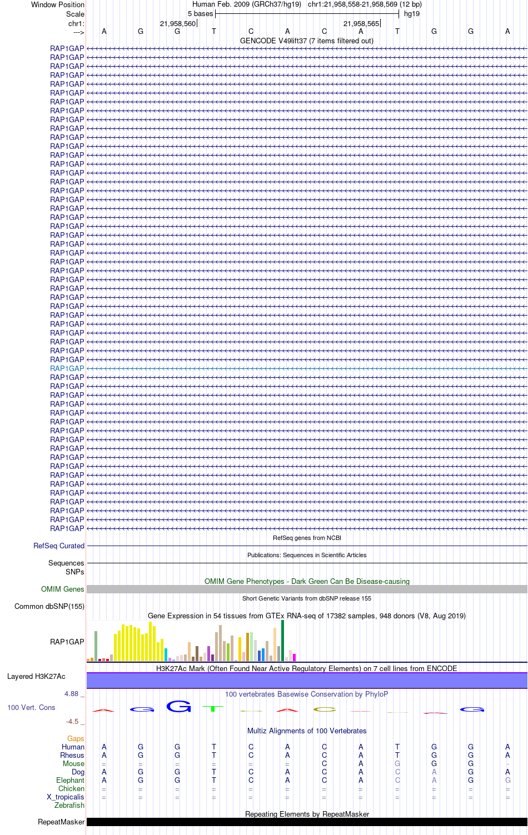This screenshot has width=528, height=835.
Task: Select the Mouse alignment row label
Action: click(x=73, y=763)
